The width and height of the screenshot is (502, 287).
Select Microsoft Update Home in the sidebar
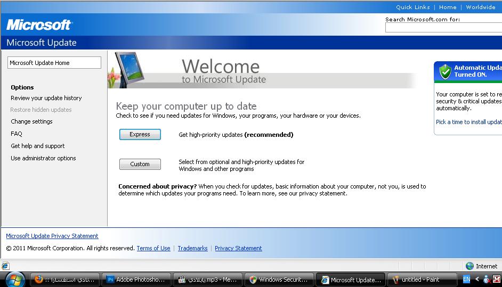point(54,63)
